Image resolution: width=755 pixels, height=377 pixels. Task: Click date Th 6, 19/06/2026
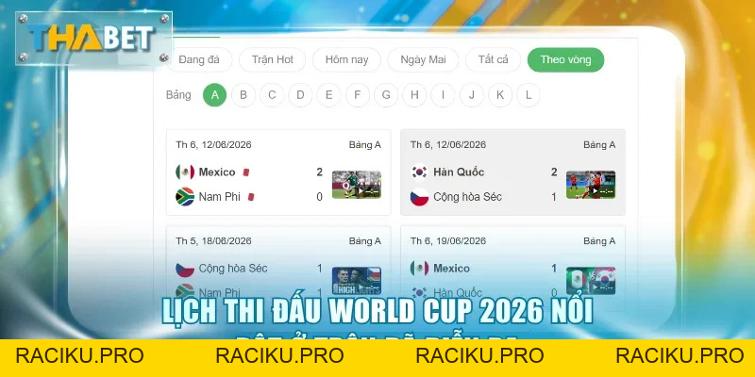tap(447, 241)
